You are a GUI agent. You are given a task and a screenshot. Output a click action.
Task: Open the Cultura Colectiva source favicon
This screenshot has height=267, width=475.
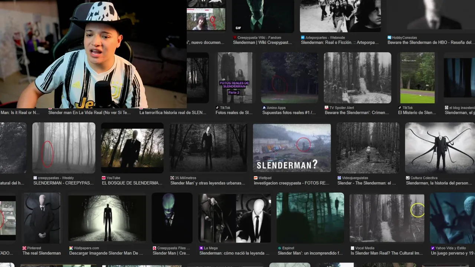[x=407, y=178]
